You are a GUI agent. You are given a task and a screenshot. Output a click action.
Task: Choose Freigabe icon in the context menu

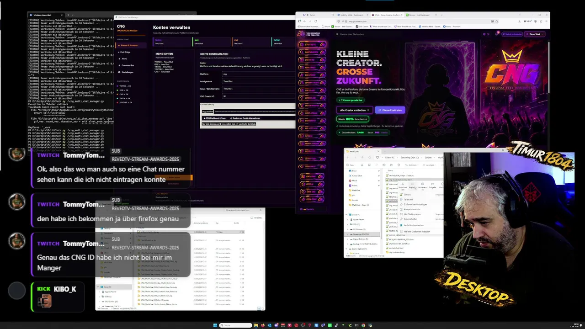[x=432, y=186]
